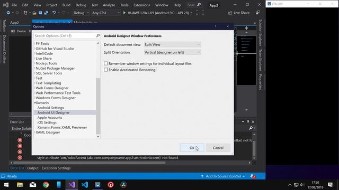This screenshot has width=339, height=190.
Task: Open Google Chrome from taskbar
Action: point(46,185)
